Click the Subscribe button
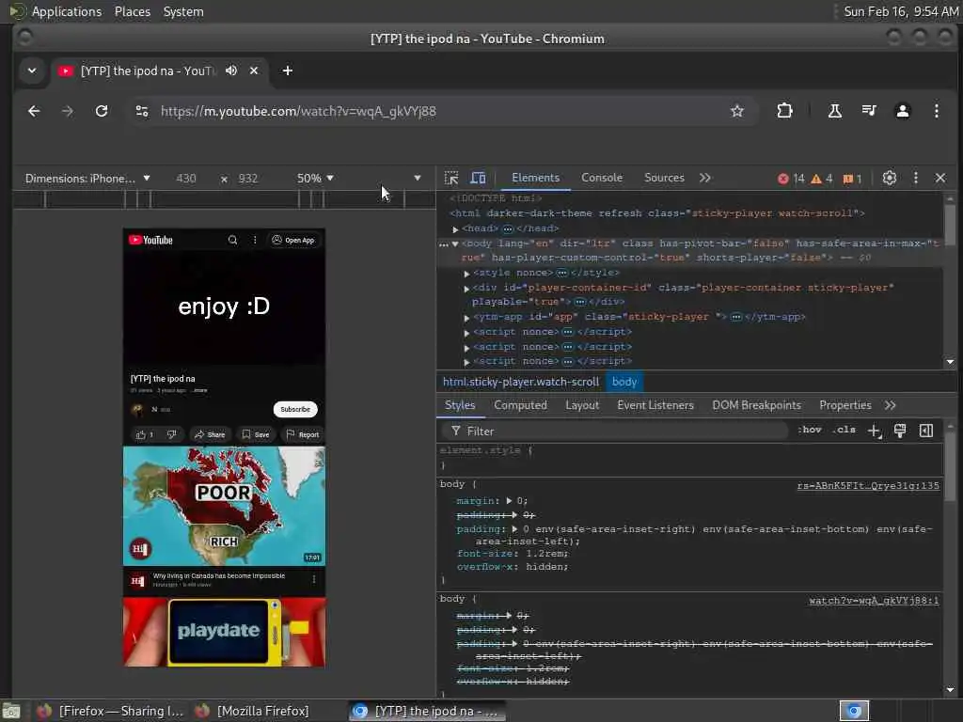 [x=295, y=410]
